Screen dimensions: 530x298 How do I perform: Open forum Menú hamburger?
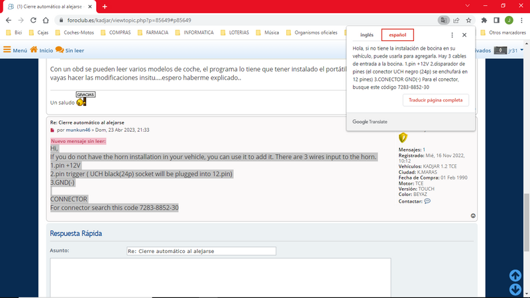coord(15,50)
